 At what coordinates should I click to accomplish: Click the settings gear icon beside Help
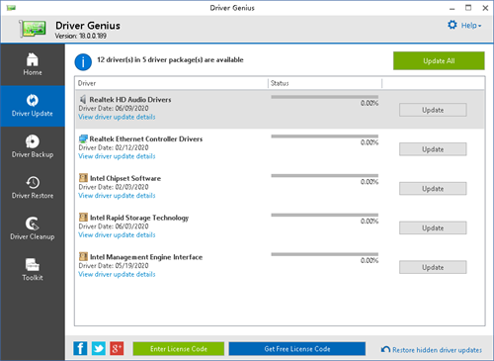453,25
